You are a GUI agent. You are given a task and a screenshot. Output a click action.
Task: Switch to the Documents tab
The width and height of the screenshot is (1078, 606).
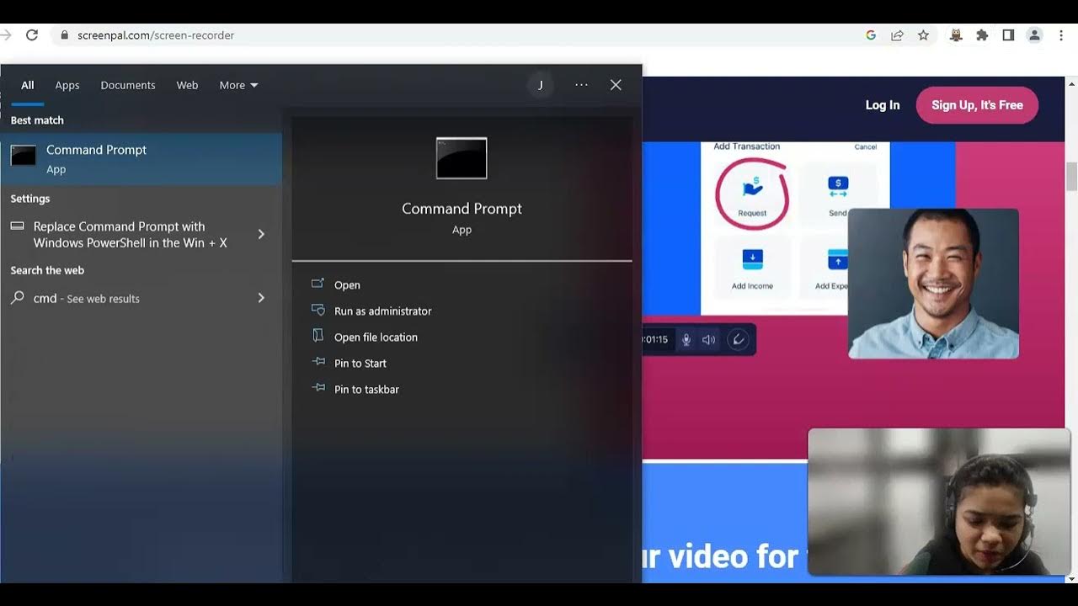pos(128,85)
